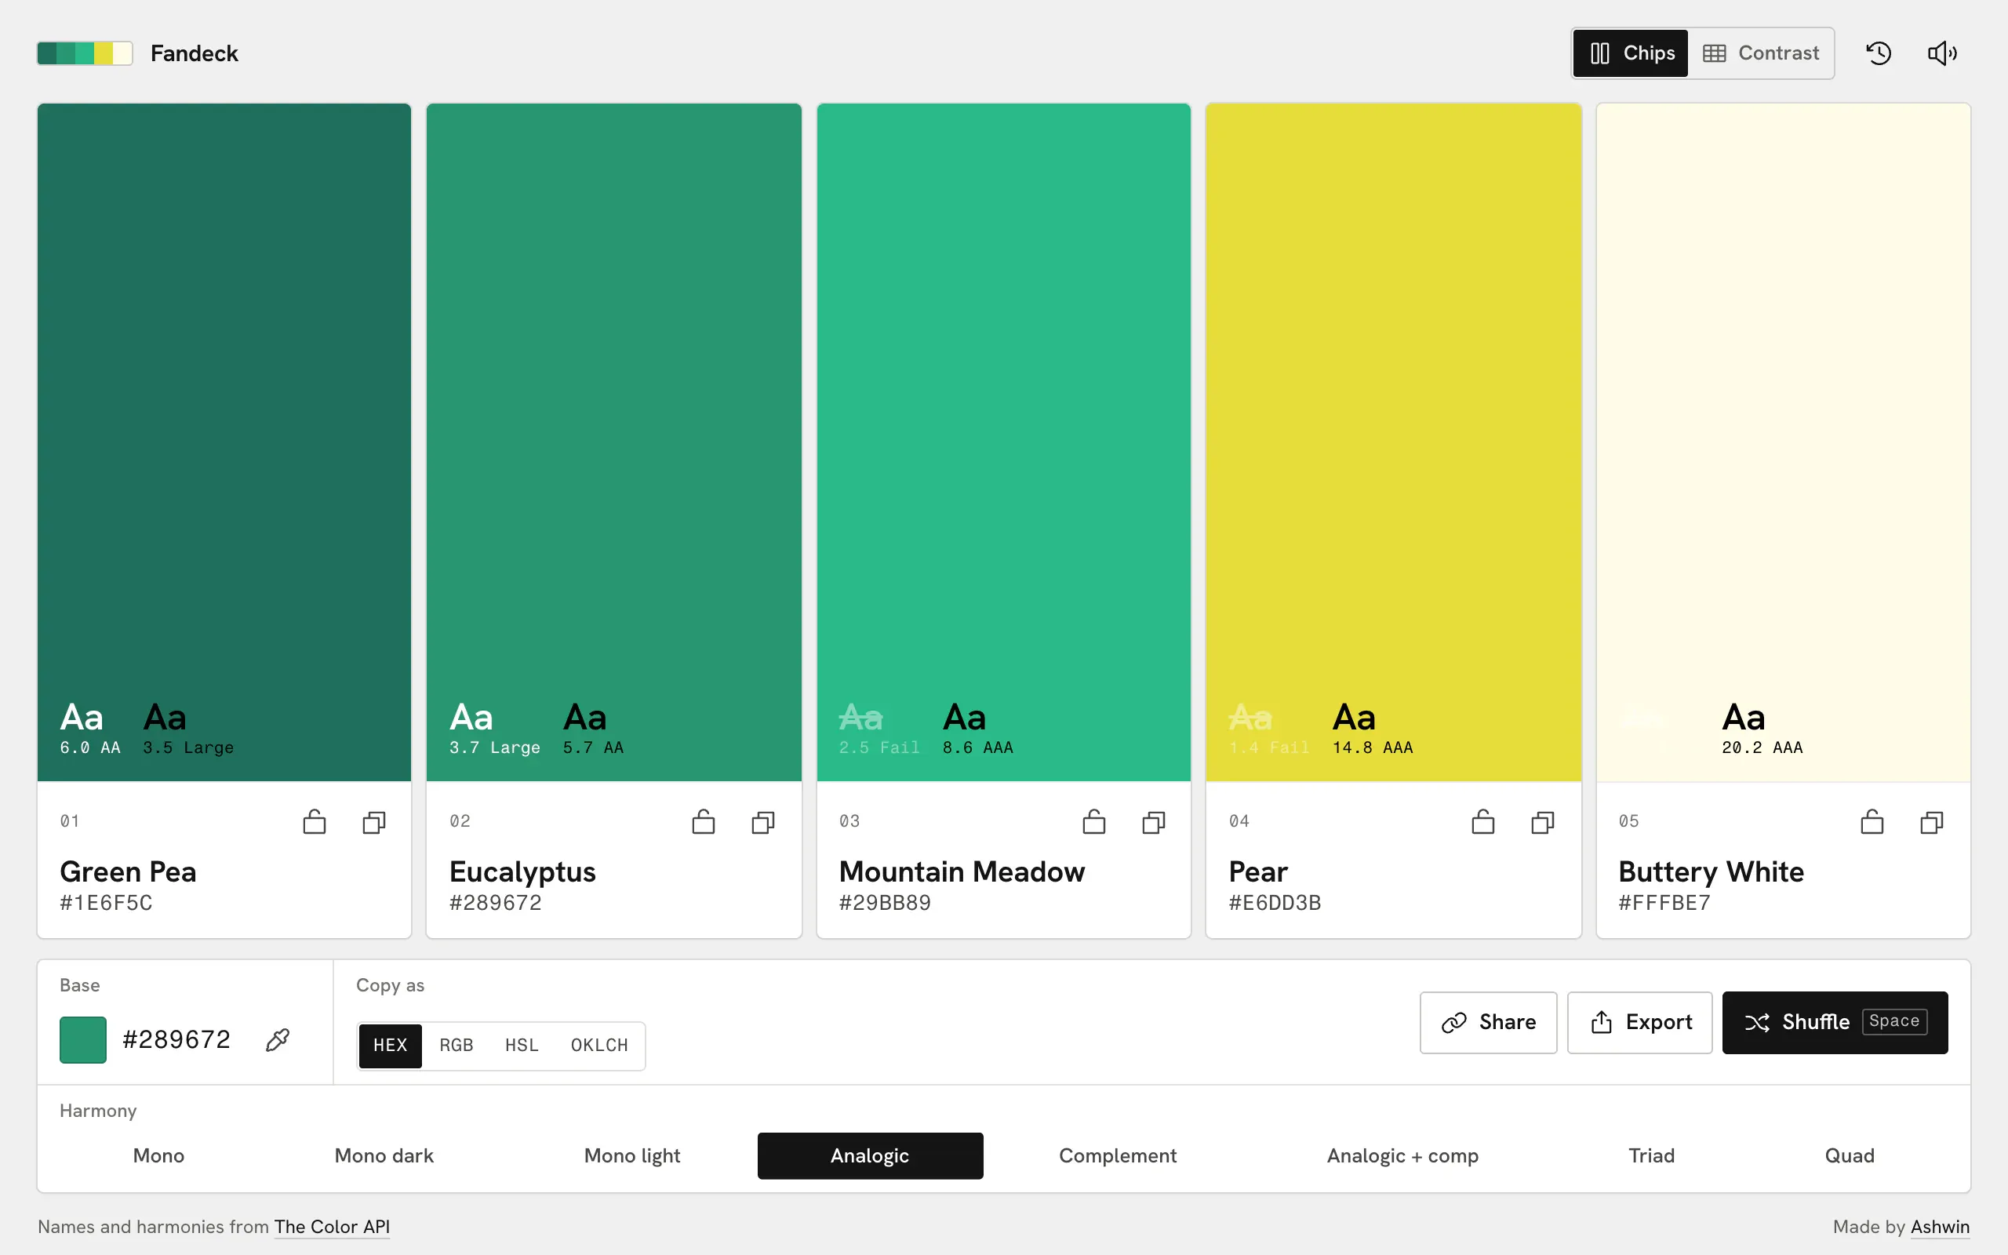
Task: Click the Eucalyptus swatch area
Action: [x=614, y=442]
